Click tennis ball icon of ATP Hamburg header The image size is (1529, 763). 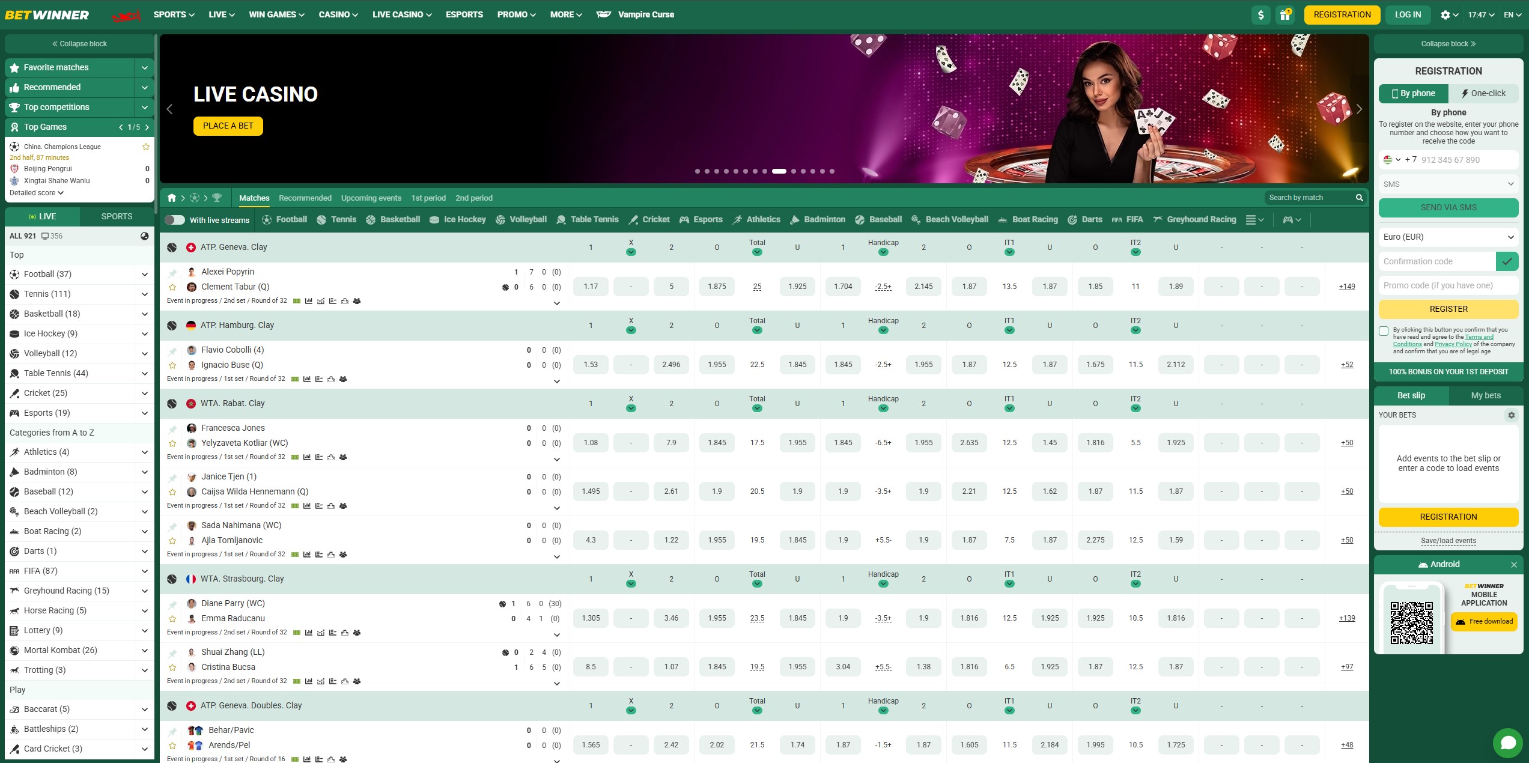[172, 326]
